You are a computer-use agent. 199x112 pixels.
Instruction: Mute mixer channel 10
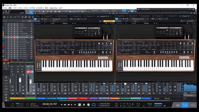[18, 69]
